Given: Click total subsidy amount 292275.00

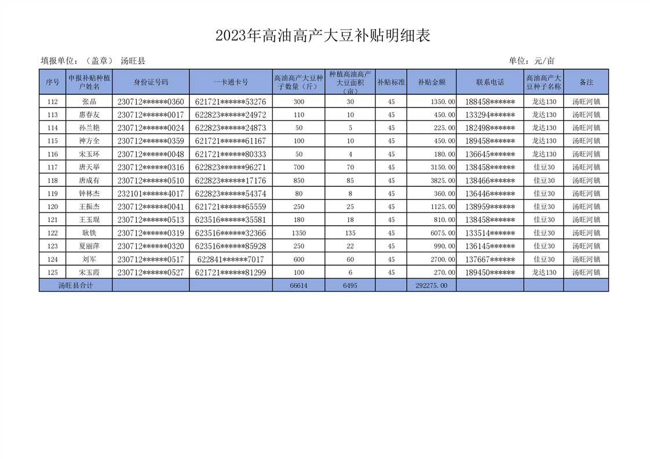Looking at the screenshot, I should click(x=432, y=285).
